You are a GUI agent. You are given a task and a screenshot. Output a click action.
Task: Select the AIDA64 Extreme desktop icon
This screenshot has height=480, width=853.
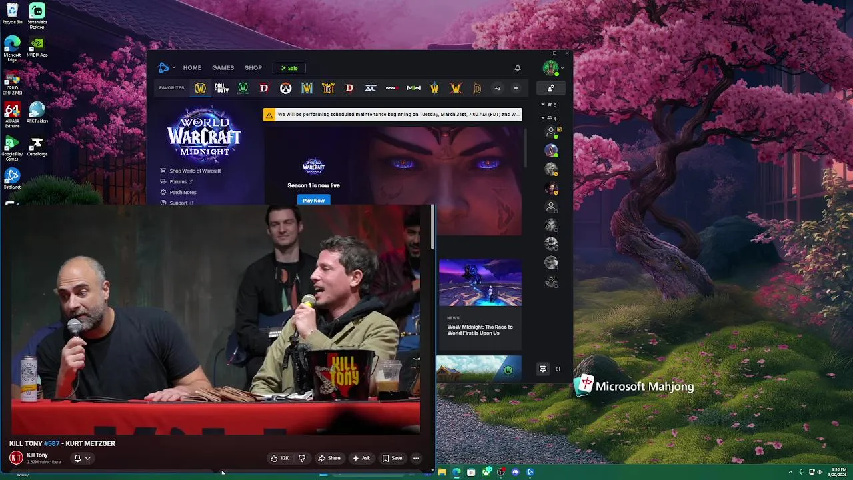coord(12,115)
